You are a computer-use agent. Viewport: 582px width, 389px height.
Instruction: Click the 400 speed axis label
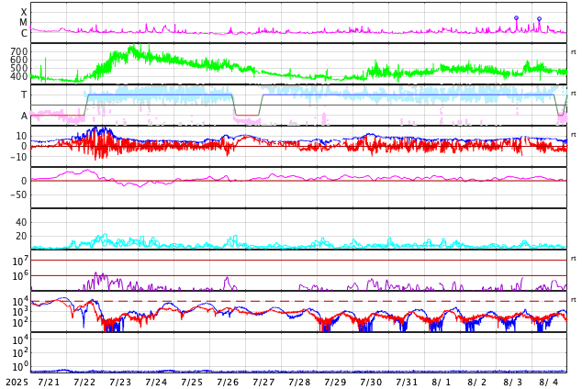[x=19, y=77]
